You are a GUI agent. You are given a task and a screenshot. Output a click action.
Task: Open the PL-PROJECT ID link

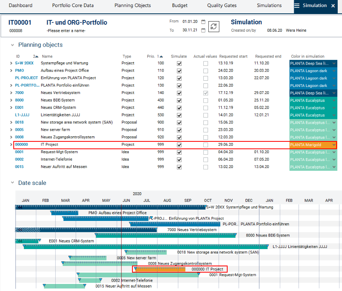pos(26,78)
